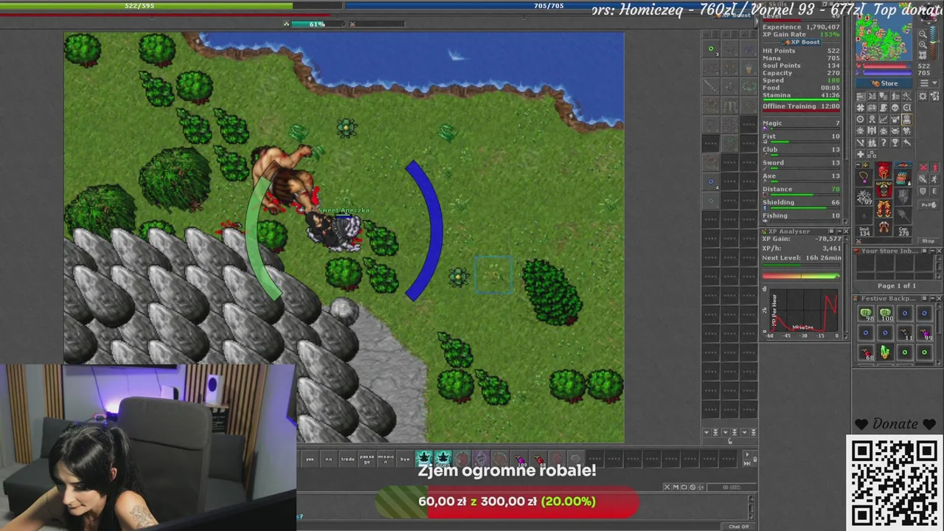This screenshot has width=944, height=531.
Task: Toggle chase opponent mode
Action: pos(934,178)
